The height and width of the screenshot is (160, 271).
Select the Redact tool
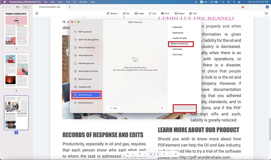[179, 13]
